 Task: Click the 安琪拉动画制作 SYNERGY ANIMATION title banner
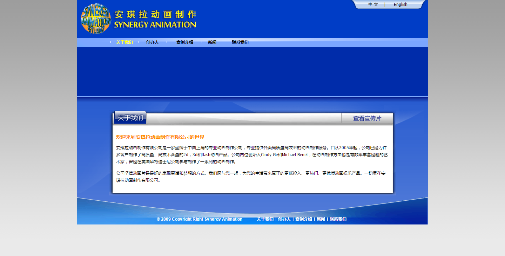155,19
